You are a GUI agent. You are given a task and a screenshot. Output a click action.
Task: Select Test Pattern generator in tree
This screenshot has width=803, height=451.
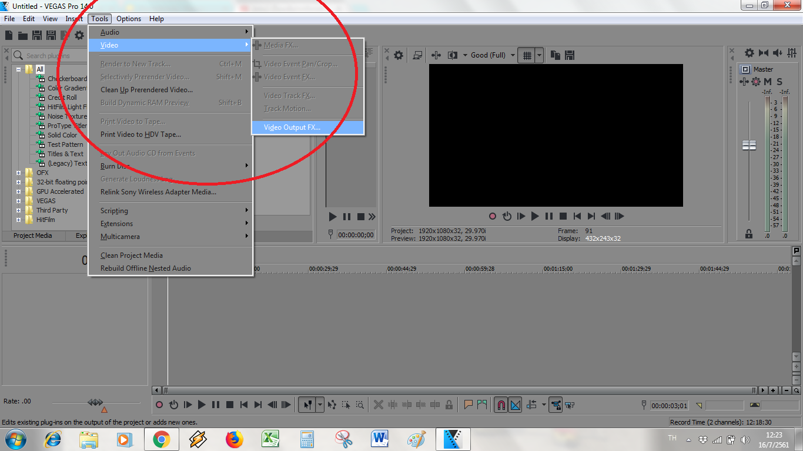[65, 144]
